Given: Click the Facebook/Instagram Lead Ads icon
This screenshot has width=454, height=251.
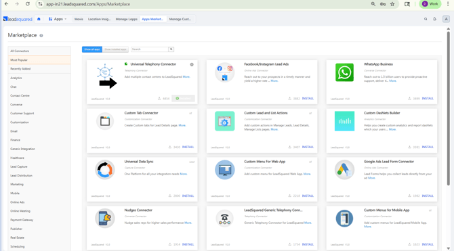Looking at the screenshot, I should 225,72.
